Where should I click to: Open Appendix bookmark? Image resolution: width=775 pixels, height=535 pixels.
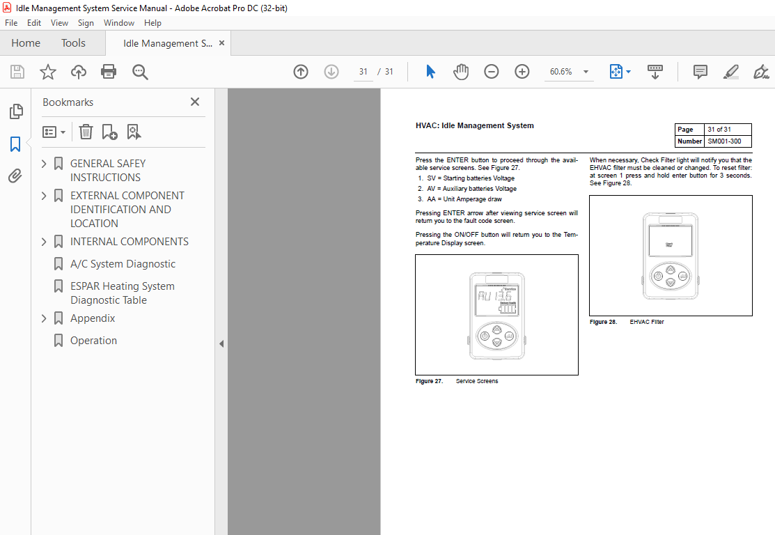93,318
